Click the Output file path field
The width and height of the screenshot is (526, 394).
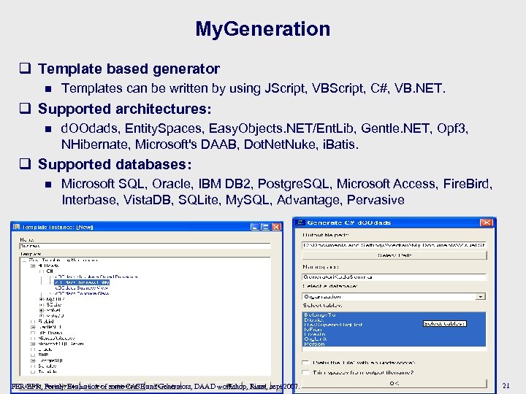click(394, 245)
